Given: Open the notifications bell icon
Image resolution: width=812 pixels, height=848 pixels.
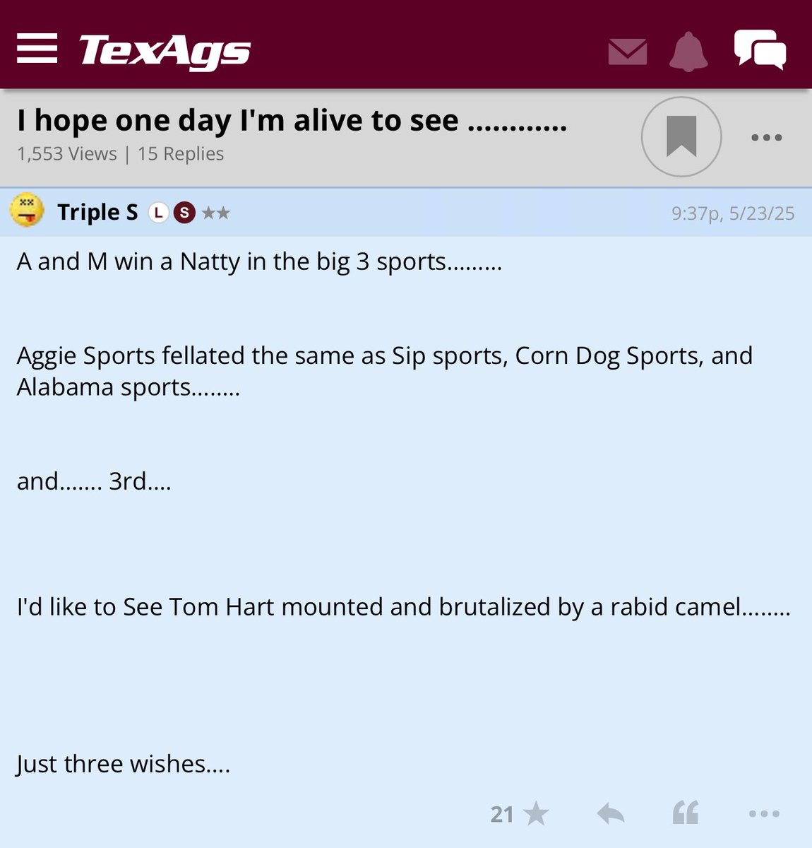Looking at the screenshot, I should coord(688,51).
